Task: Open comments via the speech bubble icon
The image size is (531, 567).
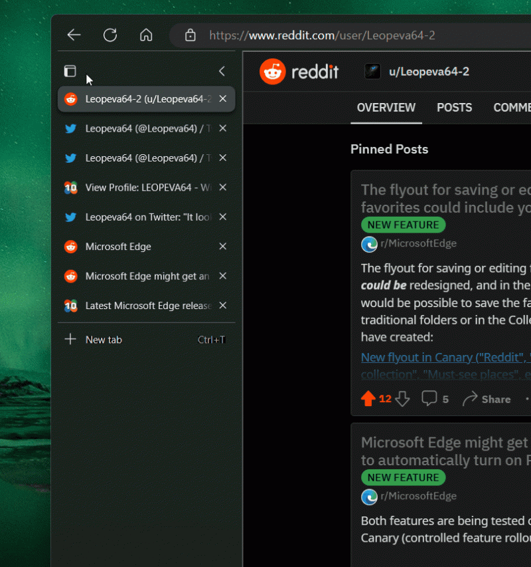Action: tap(429, 398)
